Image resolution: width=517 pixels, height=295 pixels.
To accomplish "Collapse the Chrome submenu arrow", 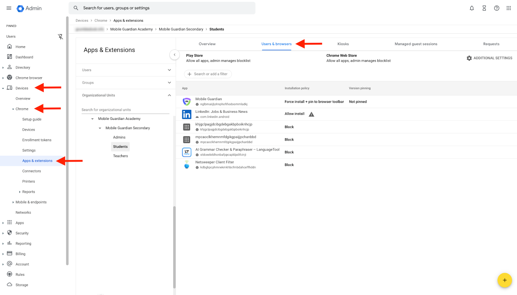I will [13, 109].
